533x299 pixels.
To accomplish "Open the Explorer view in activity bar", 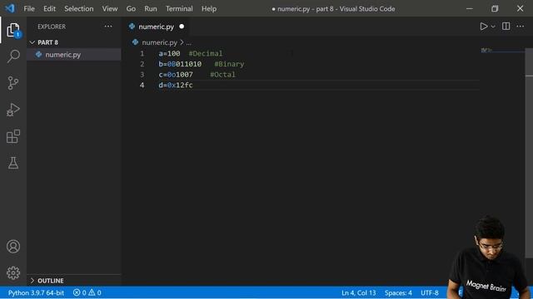I will (13, 30).
